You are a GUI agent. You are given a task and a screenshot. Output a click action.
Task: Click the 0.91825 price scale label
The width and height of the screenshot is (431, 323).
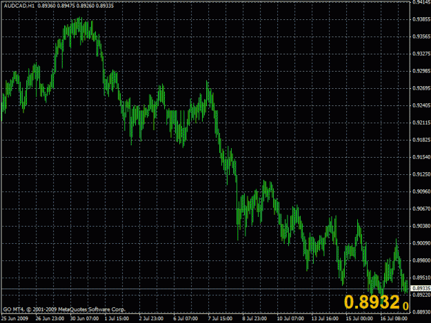point(421,140)
